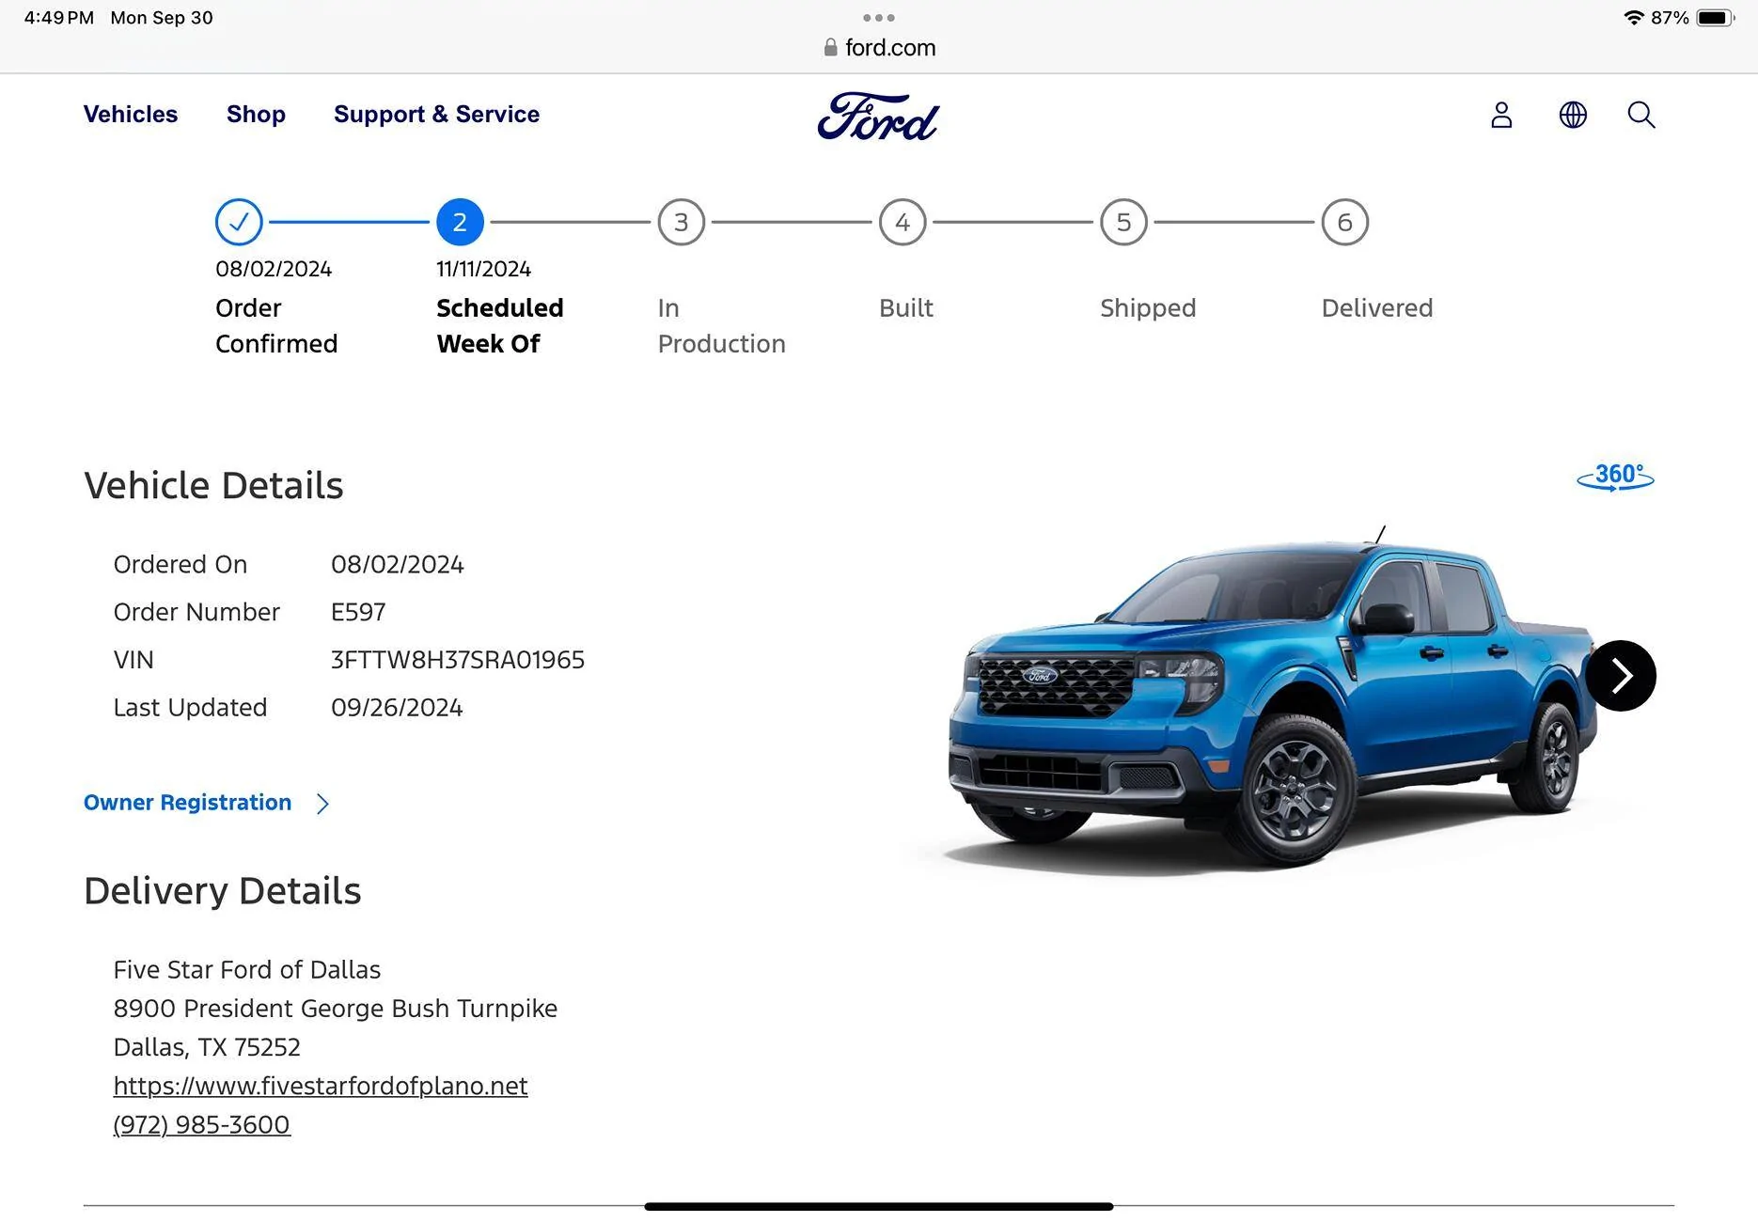
Task: Click the Last Updated date 09/26/2024
Action: click(397, 707)
